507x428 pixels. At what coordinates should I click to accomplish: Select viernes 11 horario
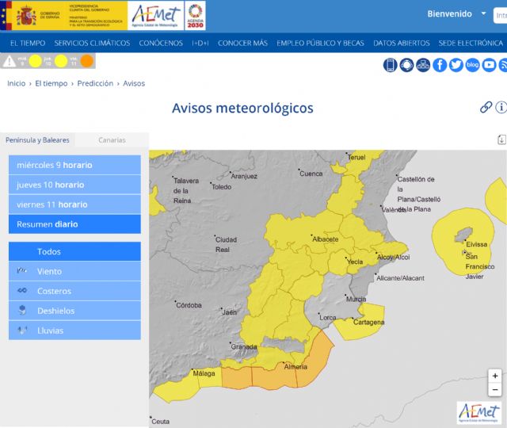(74, 204)
